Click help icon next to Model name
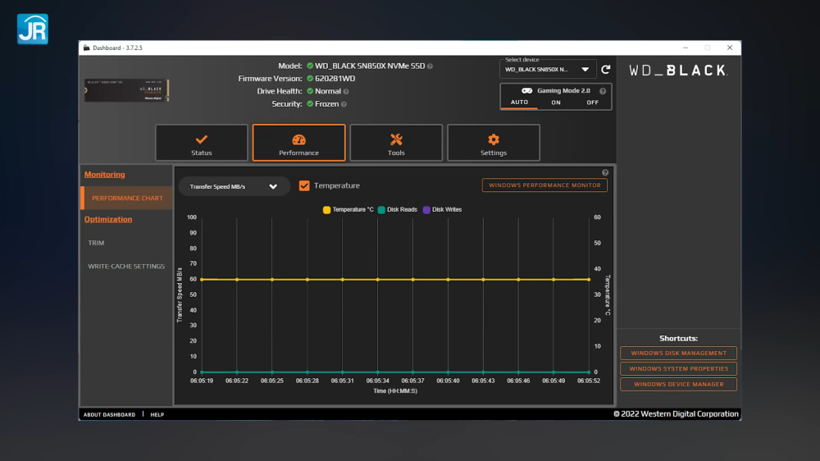820x461 pixels. click(x=430, y=66)
